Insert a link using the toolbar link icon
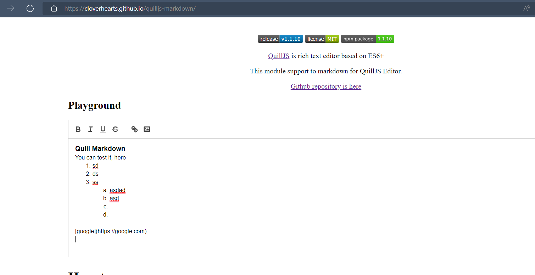This screenshot has width=535, height=275. [x=134, y=129]
